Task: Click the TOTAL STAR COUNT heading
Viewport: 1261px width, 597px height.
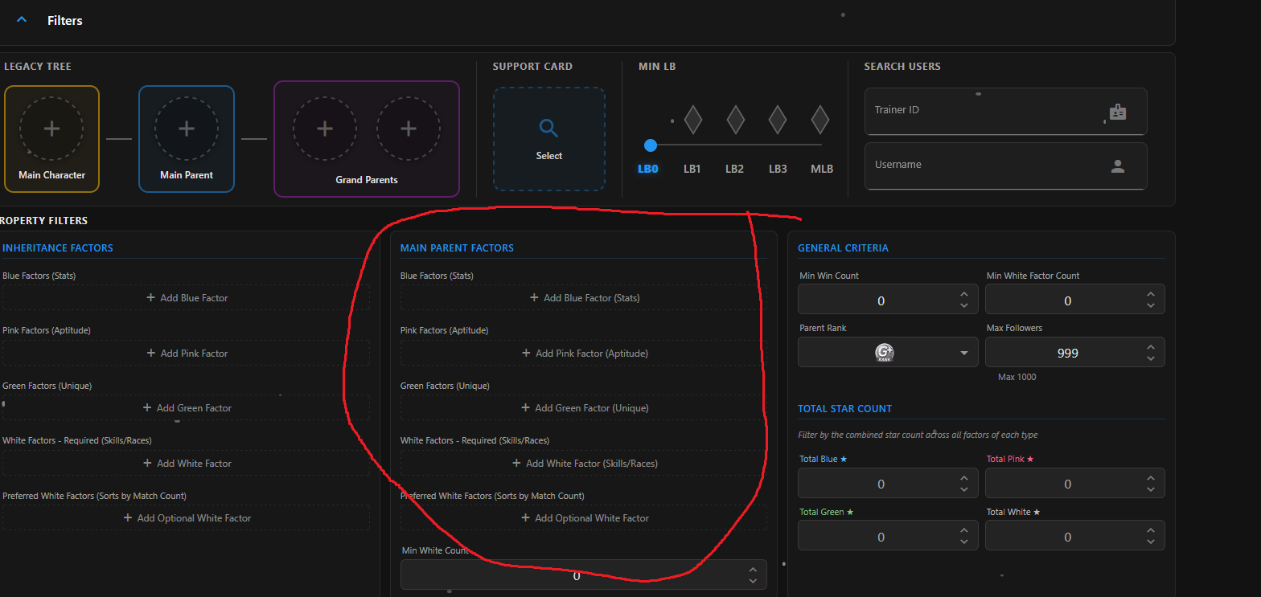Action: coord(844,409)
